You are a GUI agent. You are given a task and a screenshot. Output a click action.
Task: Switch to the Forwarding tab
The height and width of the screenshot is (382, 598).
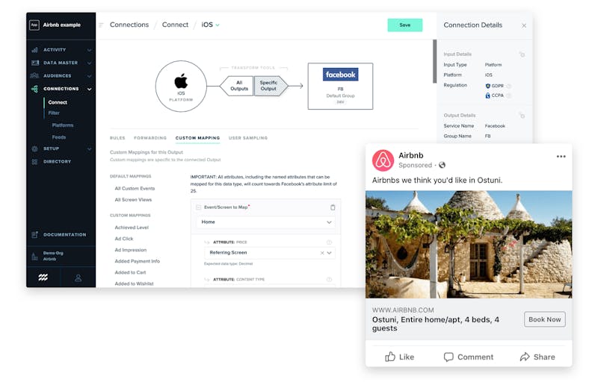(x=150, y=138)
